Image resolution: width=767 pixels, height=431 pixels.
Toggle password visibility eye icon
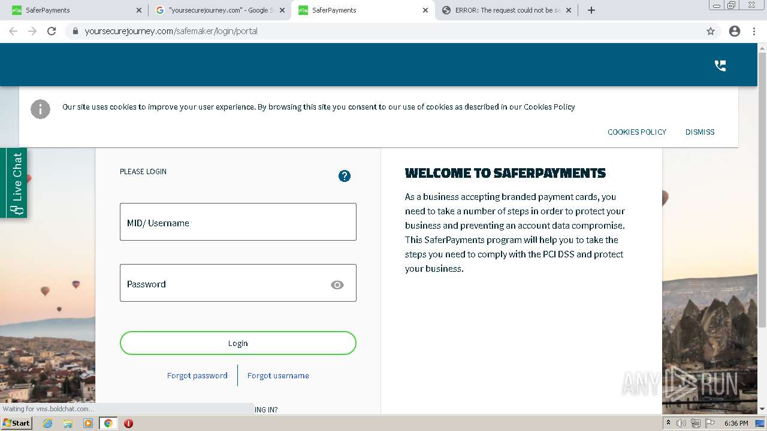337,285
